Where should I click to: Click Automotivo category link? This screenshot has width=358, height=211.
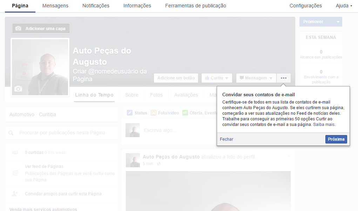pos(22,114)
